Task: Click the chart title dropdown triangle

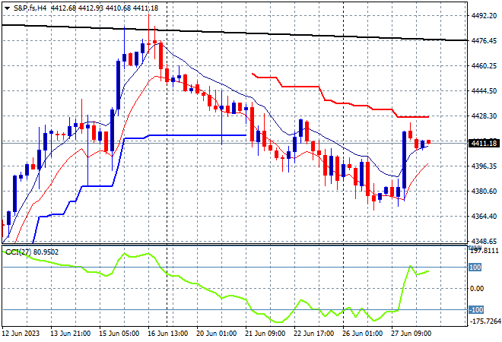Action: [x=7, y=8]
